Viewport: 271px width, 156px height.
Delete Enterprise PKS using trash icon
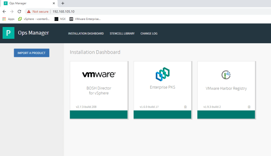[185, 107]
